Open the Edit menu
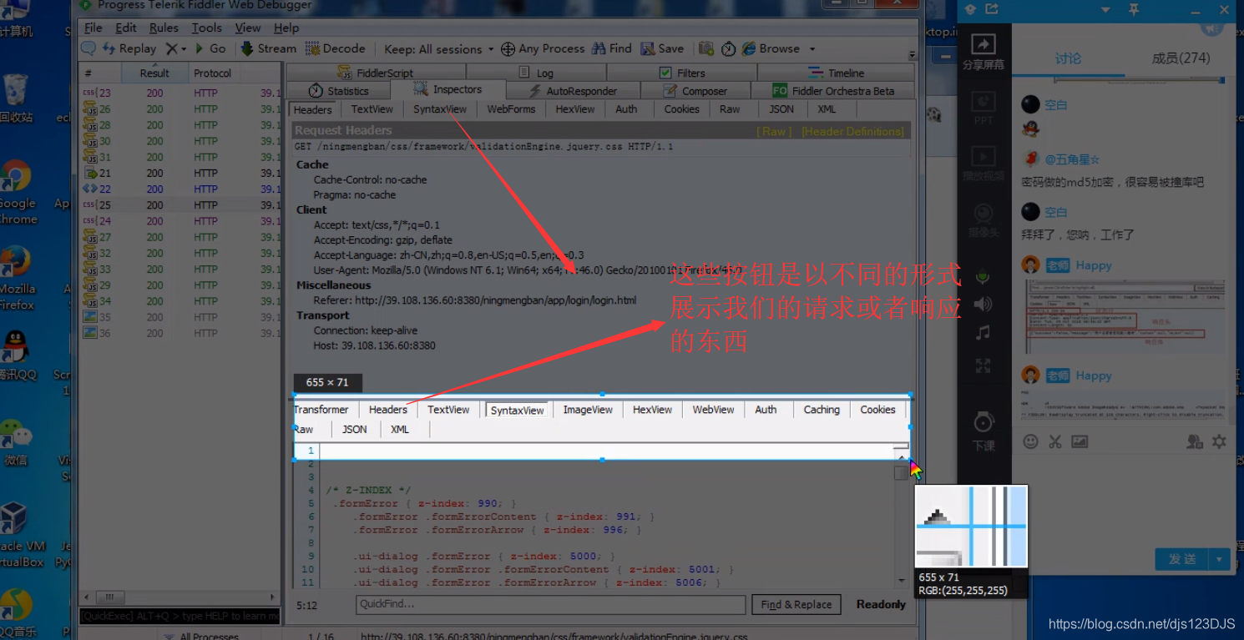Screen dimensions: 1244x640 pyautogui.click(x=126, y=28)
